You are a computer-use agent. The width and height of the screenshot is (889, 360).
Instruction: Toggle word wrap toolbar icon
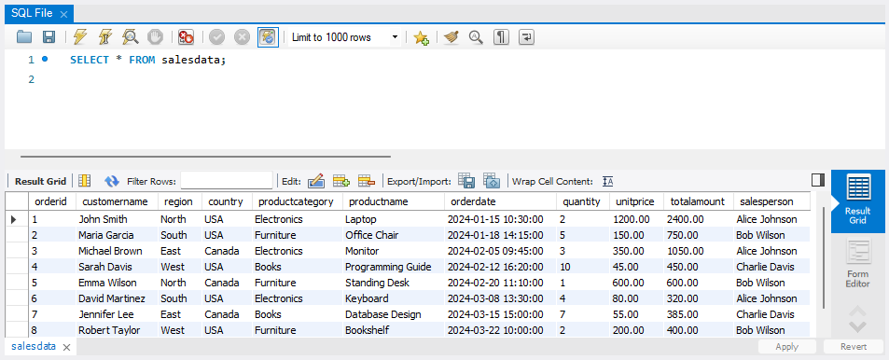(527, 37)
